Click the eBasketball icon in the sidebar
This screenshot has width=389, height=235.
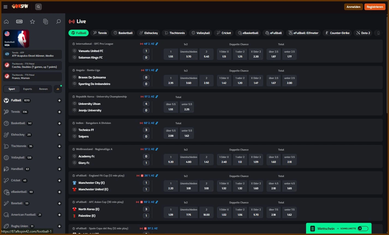(6, 192)
